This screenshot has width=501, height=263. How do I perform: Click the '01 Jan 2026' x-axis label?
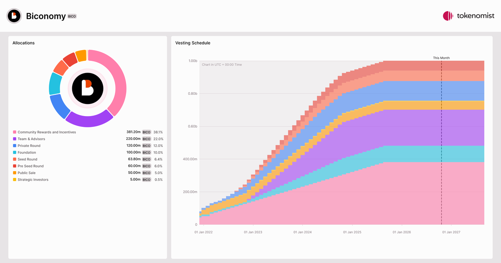pyautogui.click(x=402, y=232)
